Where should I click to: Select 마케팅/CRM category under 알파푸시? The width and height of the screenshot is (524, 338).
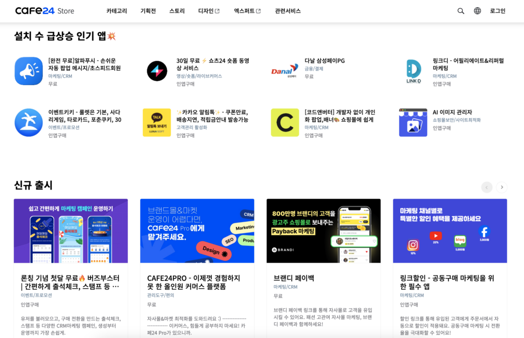[x=60, y=76]
